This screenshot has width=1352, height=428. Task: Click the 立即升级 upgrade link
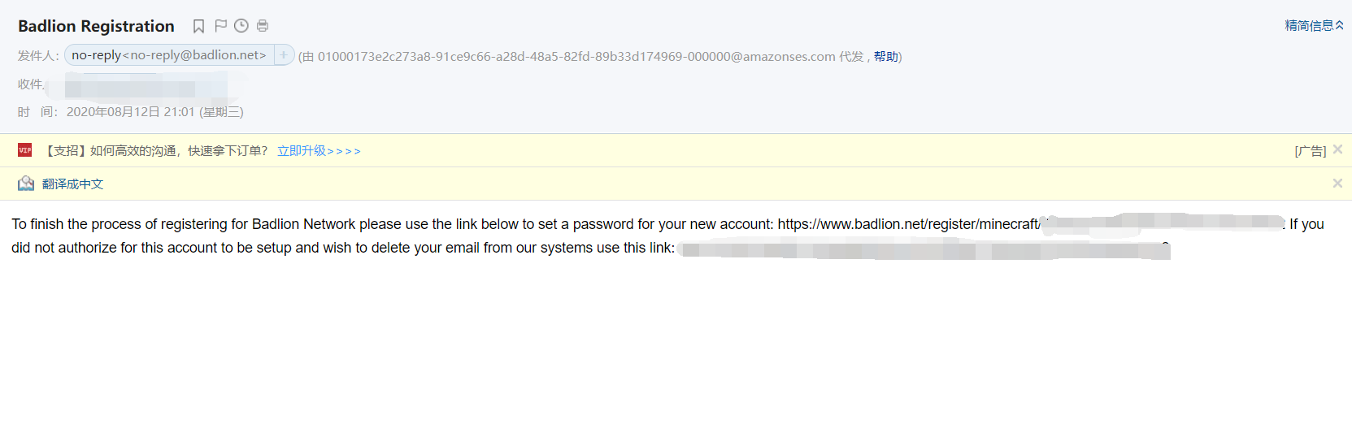[319, 151]
